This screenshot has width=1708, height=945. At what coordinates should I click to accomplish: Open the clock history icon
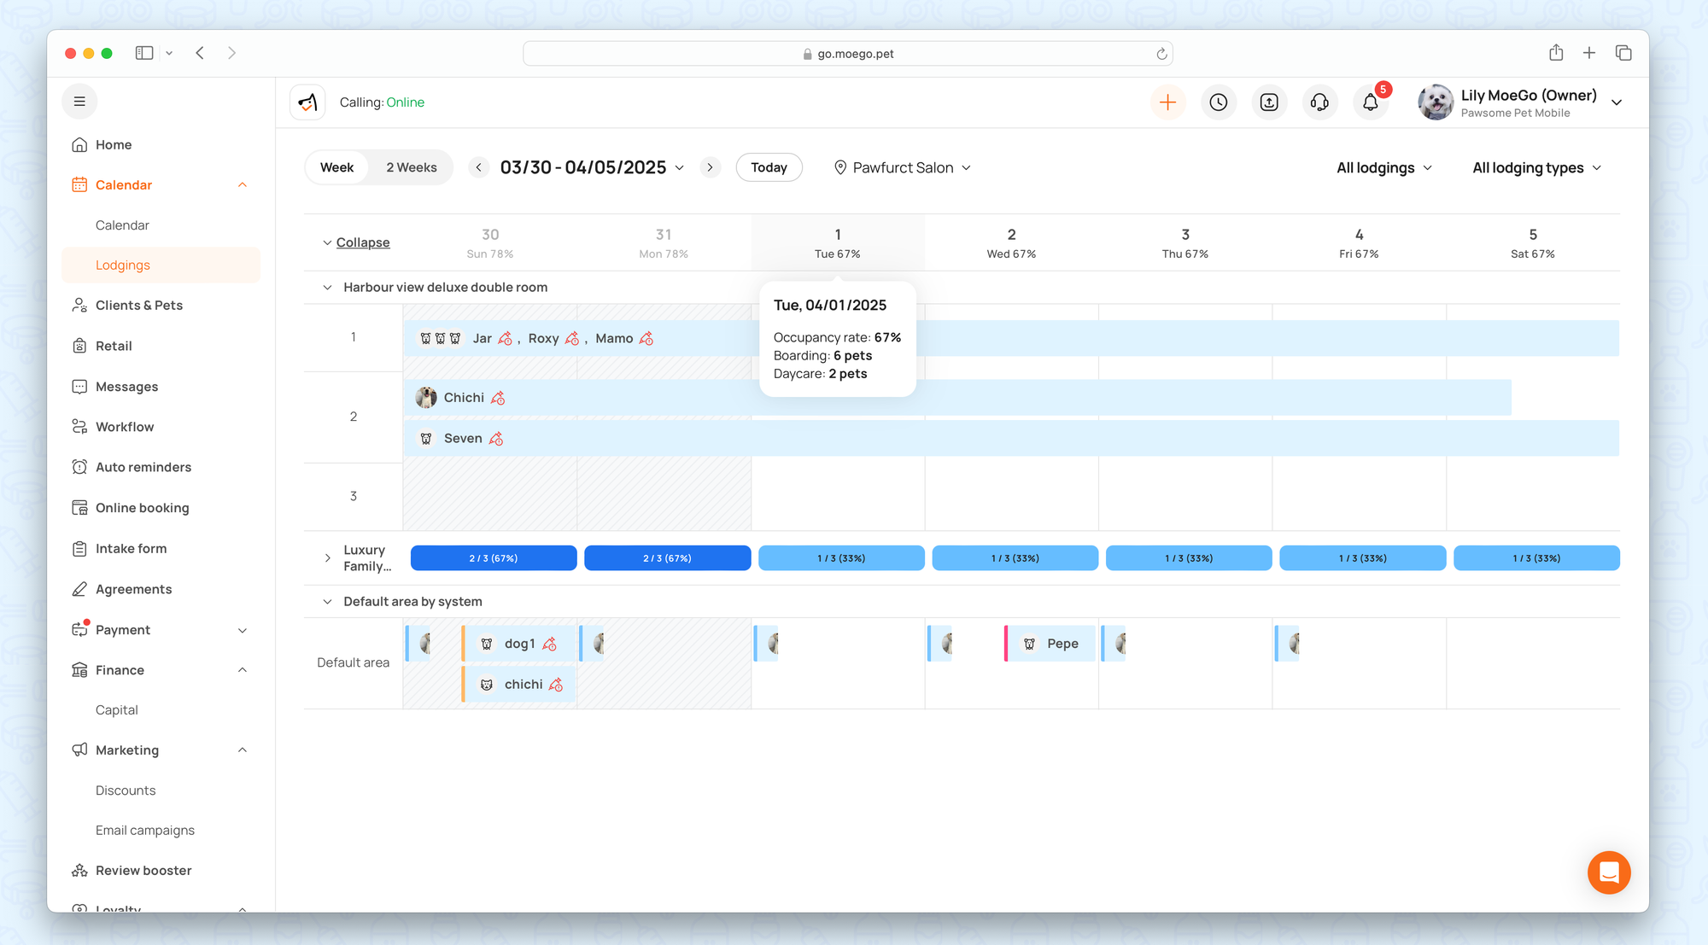(x=1219, y=102)
